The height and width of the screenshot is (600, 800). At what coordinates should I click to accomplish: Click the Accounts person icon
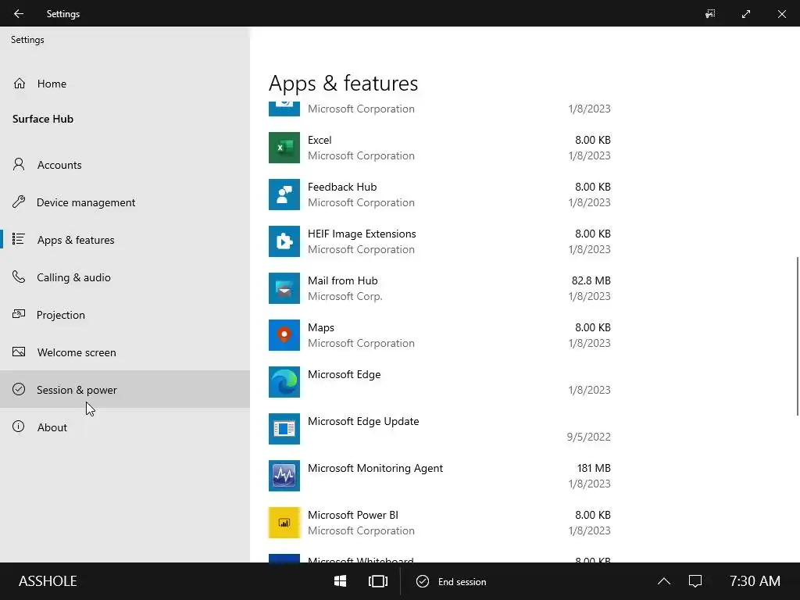click(19, 164)
